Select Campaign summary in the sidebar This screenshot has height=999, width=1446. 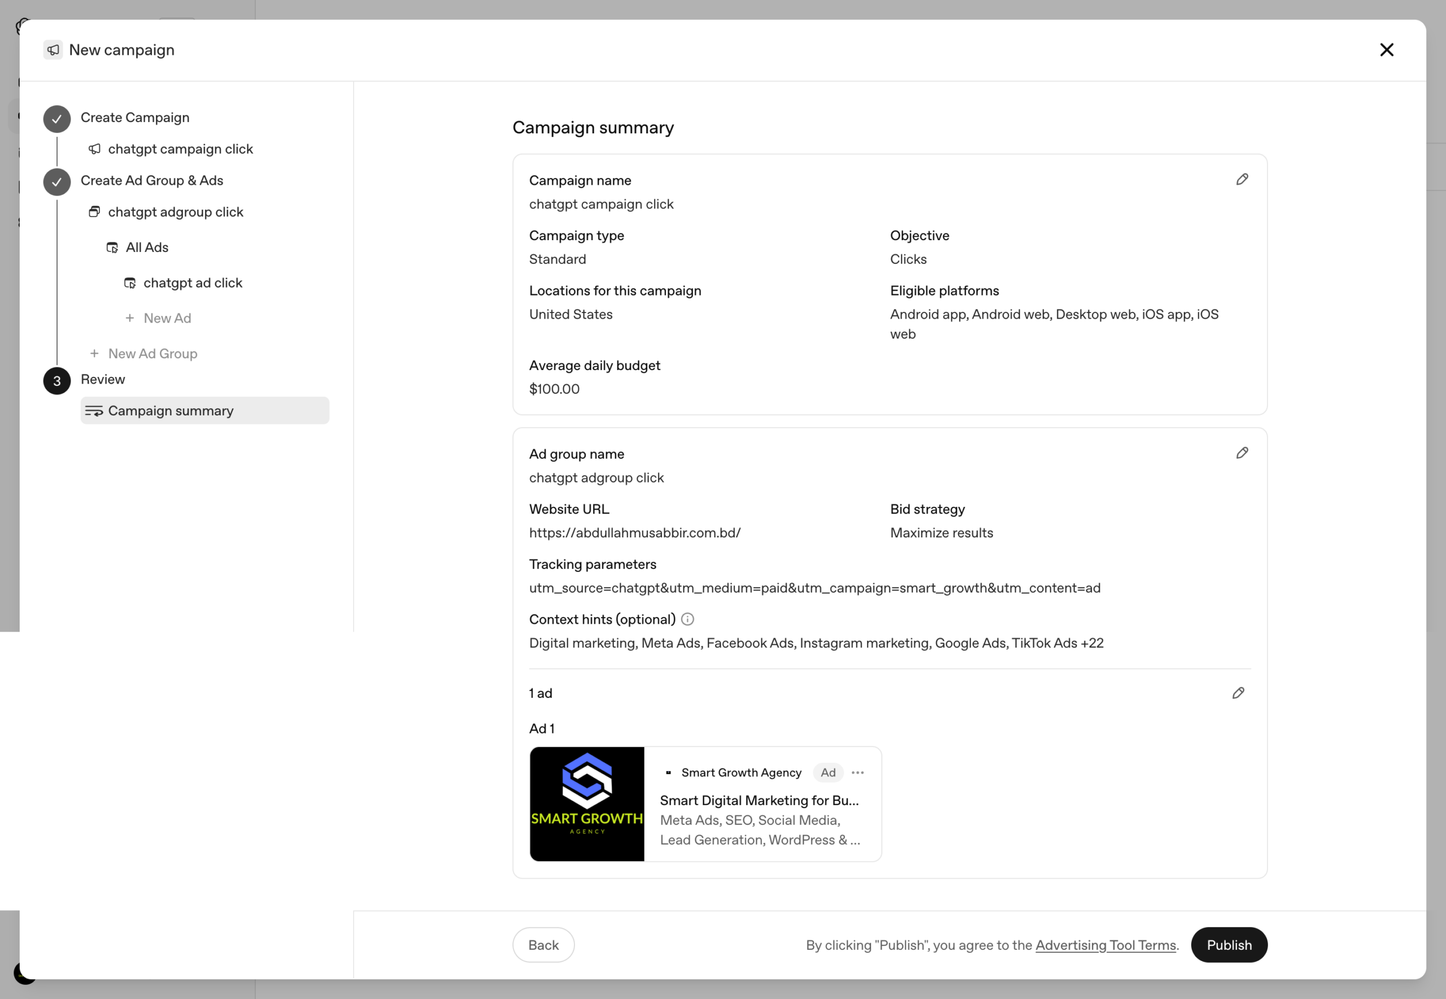[x=204, y=411]
